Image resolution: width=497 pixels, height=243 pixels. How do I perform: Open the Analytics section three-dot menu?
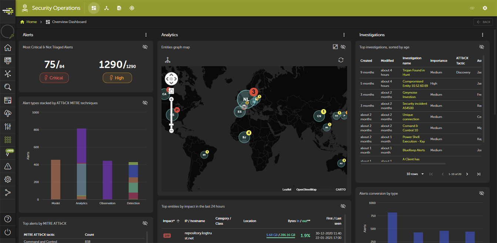tap(344, 35)
